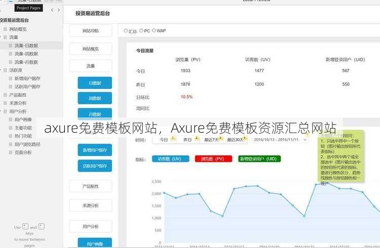The width and height of the screenshot is (380, 248).
Task: Open 热门功能 page in tree
Action: click(x=23, y=136)
